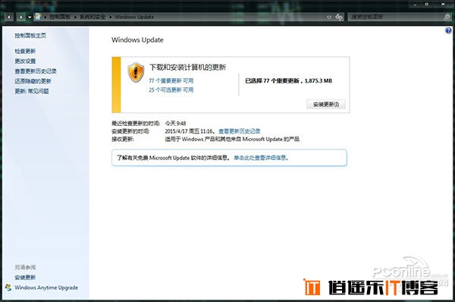455x302 pixels.
Task: Click the refresh icon in address bar
Action: [339, 17]
